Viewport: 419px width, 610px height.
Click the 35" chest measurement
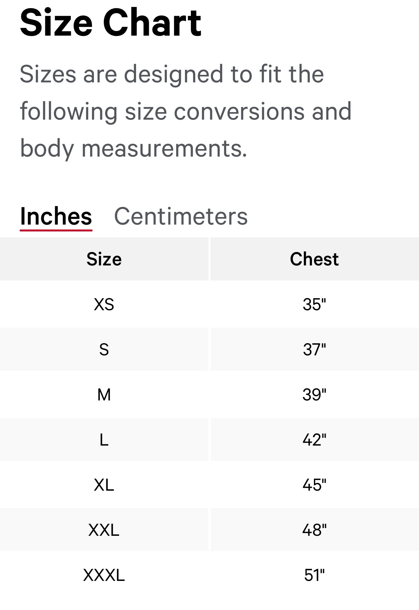[314, 304]
